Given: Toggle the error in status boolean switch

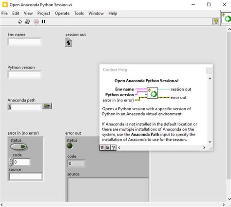Looking at the screenshot, I should coord(19,147).
